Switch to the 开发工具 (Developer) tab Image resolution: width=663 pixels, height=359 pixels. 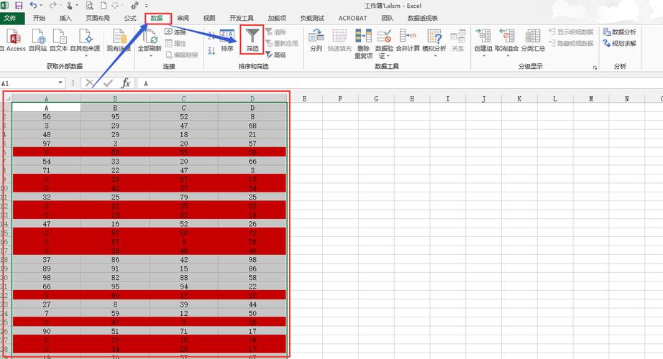[x=242, y=18]
